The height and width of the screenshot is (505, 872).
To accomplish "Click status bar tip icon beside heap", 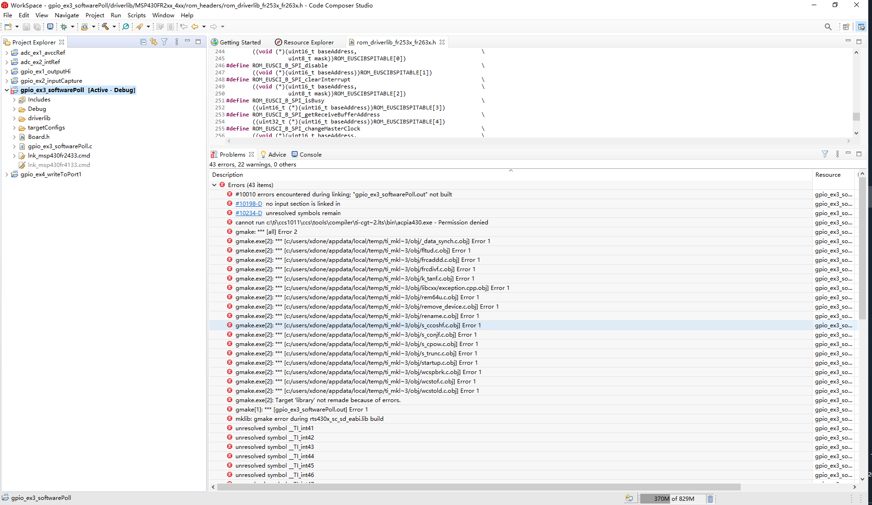I will [629, 498].
